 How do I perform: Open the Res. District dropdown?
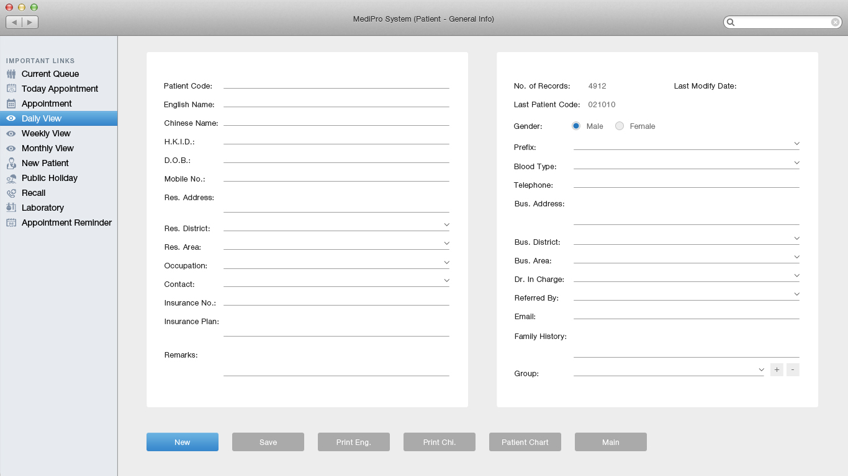pos(446,224)
